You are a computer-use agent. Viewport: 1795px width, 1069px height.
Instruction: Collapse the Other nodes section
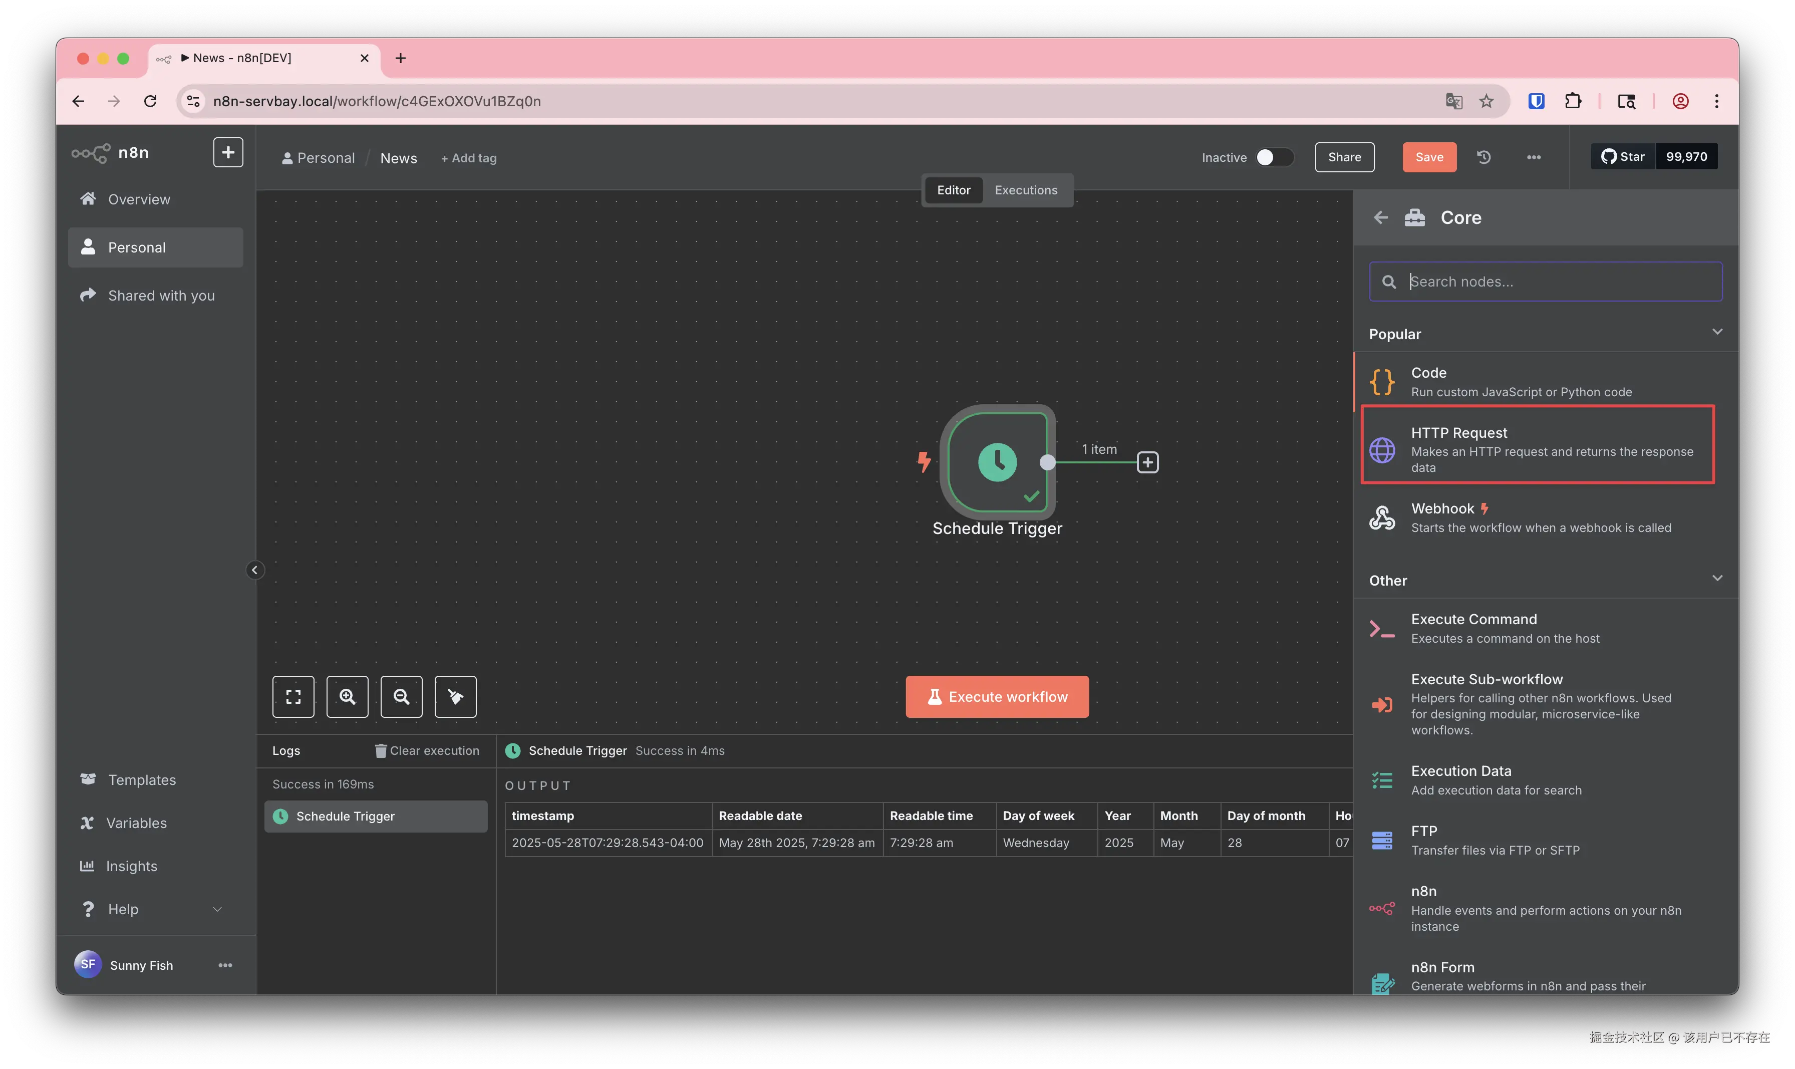[1717, 579]
